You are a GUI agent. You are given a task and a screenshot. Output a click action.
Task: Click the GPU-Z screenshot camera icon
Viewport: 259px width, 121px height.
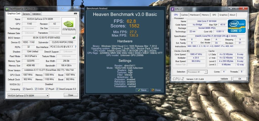pyautogui.click(x=75, y=14)
